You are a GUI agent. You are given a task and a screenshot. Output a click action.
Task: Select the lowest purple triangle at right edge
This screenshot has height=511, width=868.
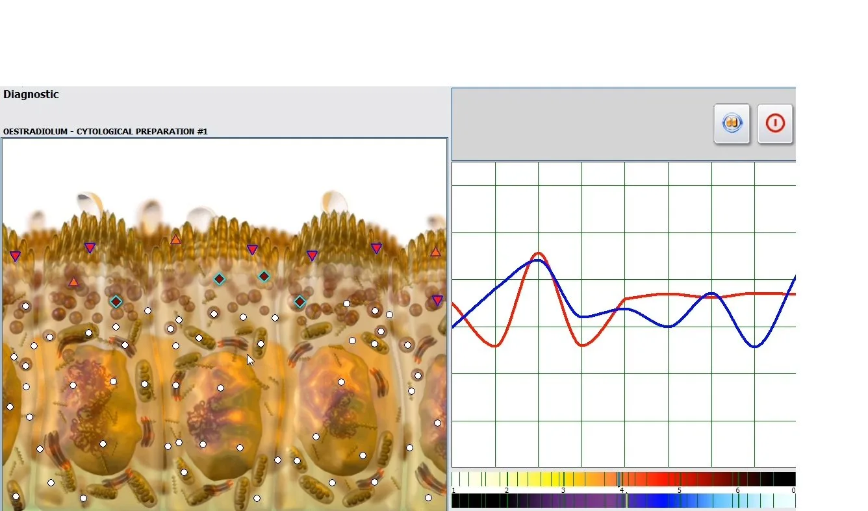pyautogui.click(x=437, y=300)
